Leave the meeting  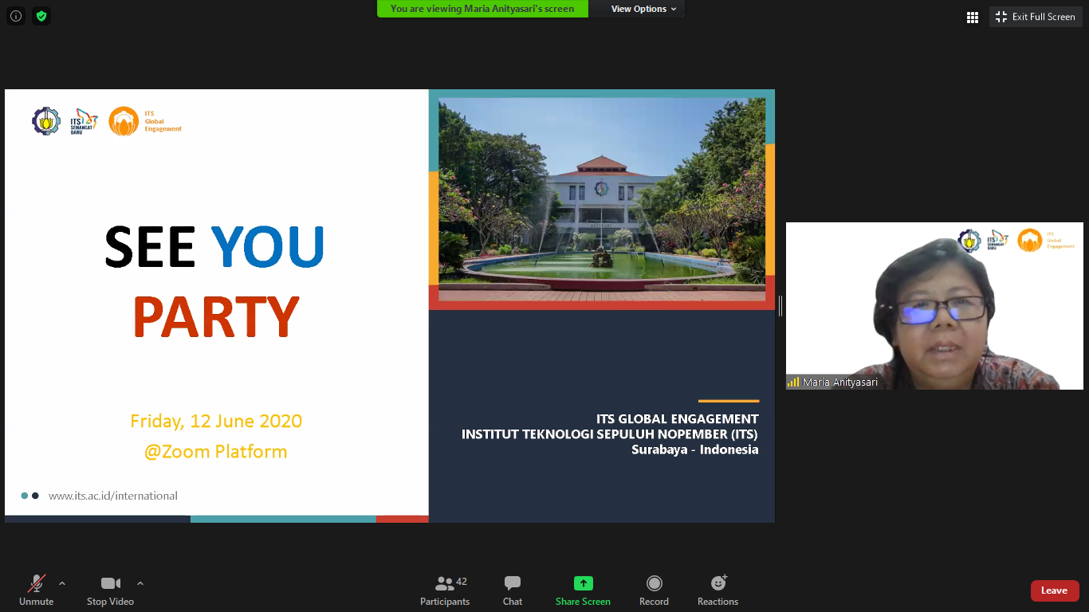1054,590
